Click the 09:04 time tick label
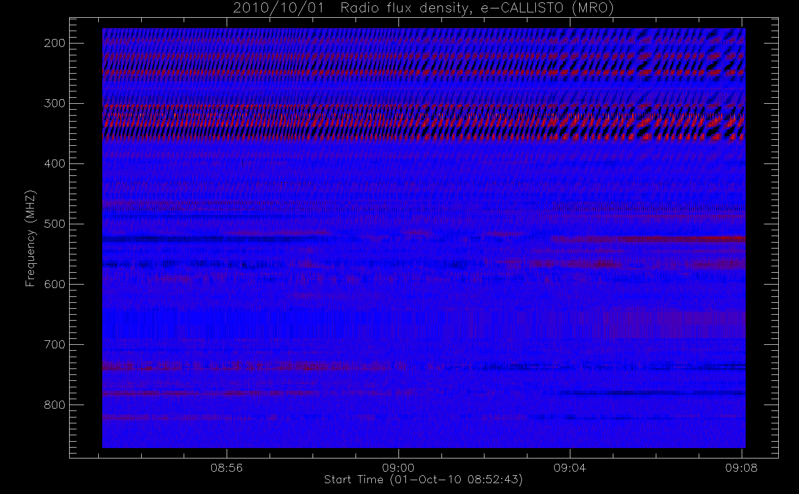The height and width of the screenshot is (494, 799). click(x=570, y=468)
